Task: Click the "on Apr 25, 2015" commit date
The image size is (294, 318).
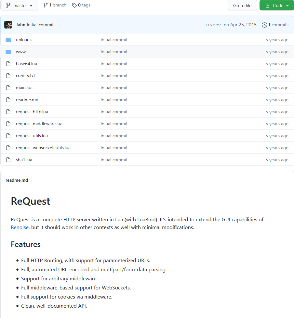Action: 240,25
